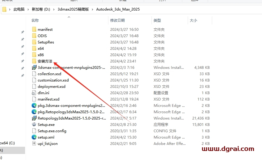This screenshot has width=262, height=160.
Task: Select the x64 folder icon
Action: 34,49
